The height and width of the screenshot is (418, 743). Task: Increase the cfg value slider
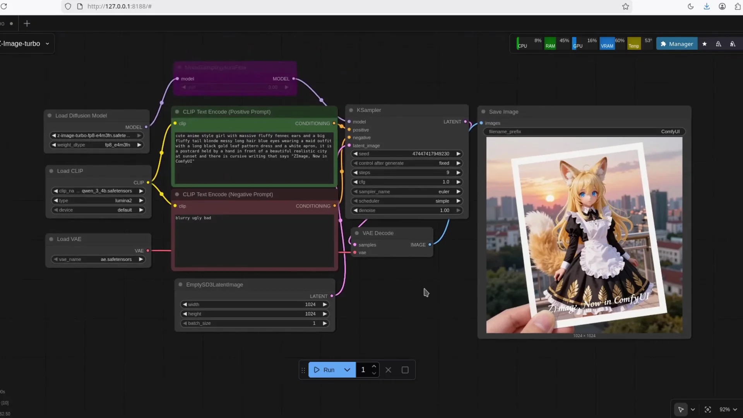(459, 182)
